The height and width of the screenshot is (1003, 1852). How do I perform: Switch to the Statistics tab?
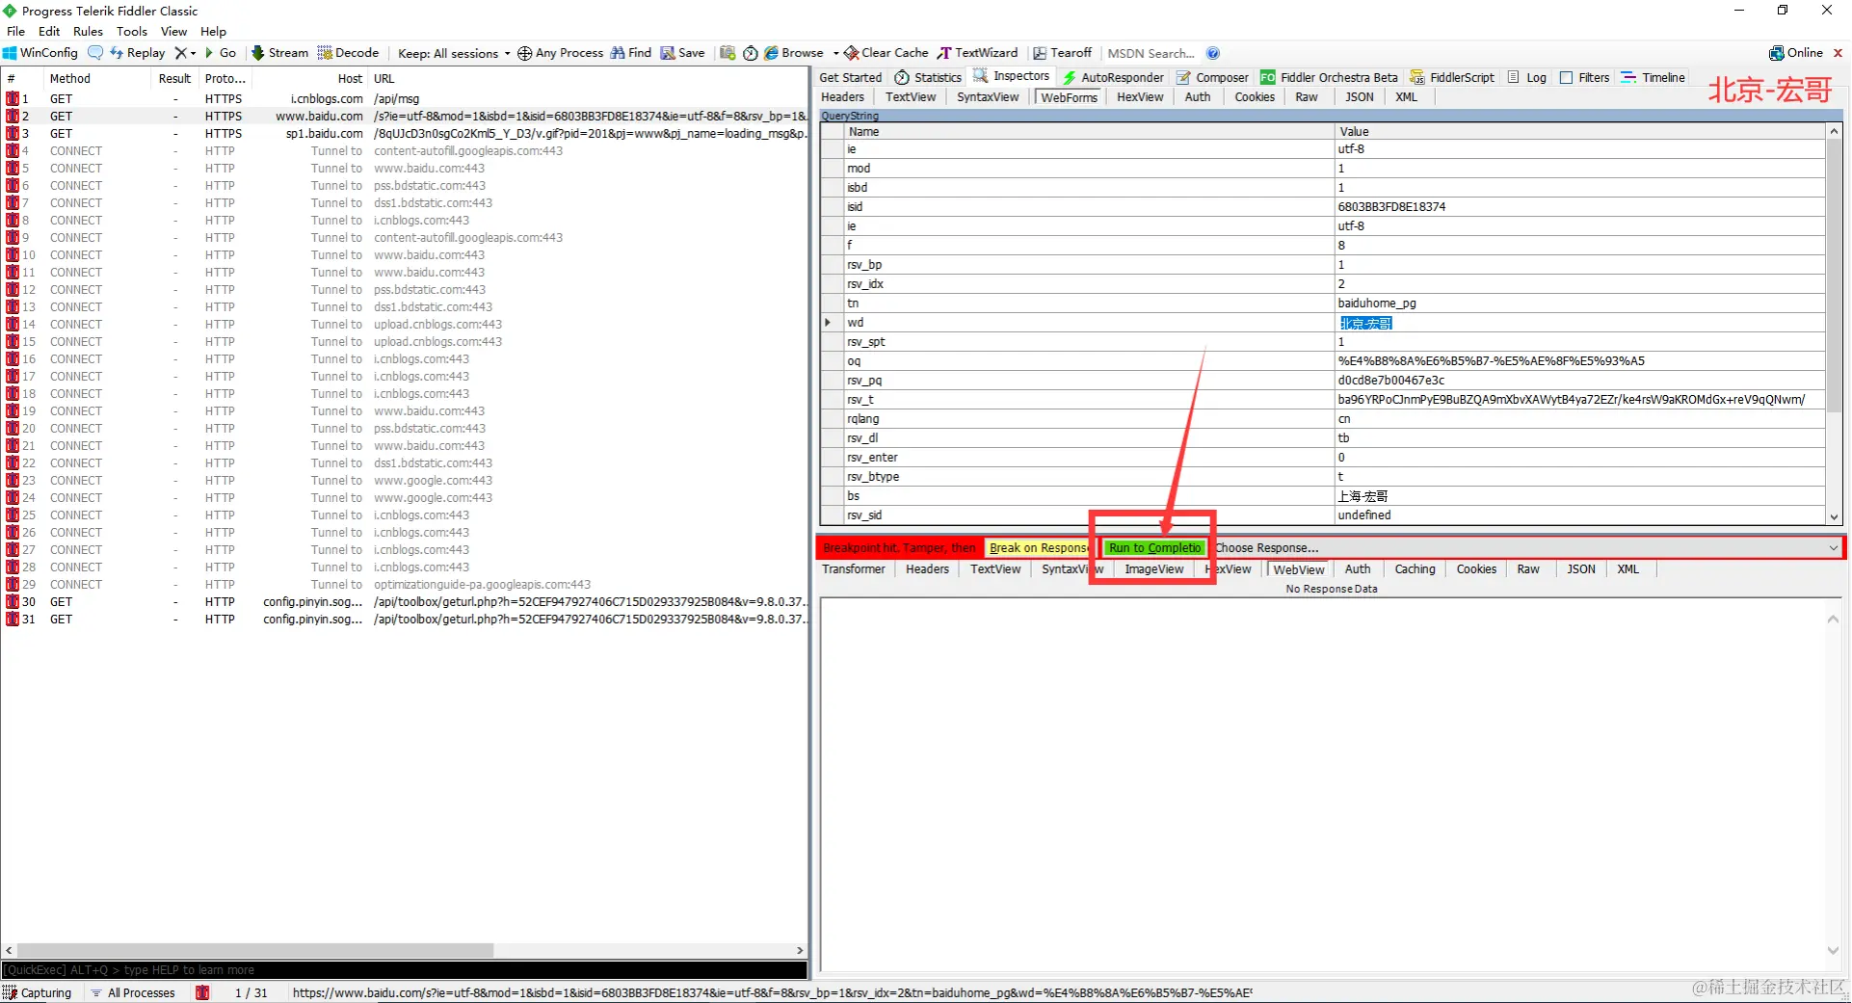pos(928,77)
